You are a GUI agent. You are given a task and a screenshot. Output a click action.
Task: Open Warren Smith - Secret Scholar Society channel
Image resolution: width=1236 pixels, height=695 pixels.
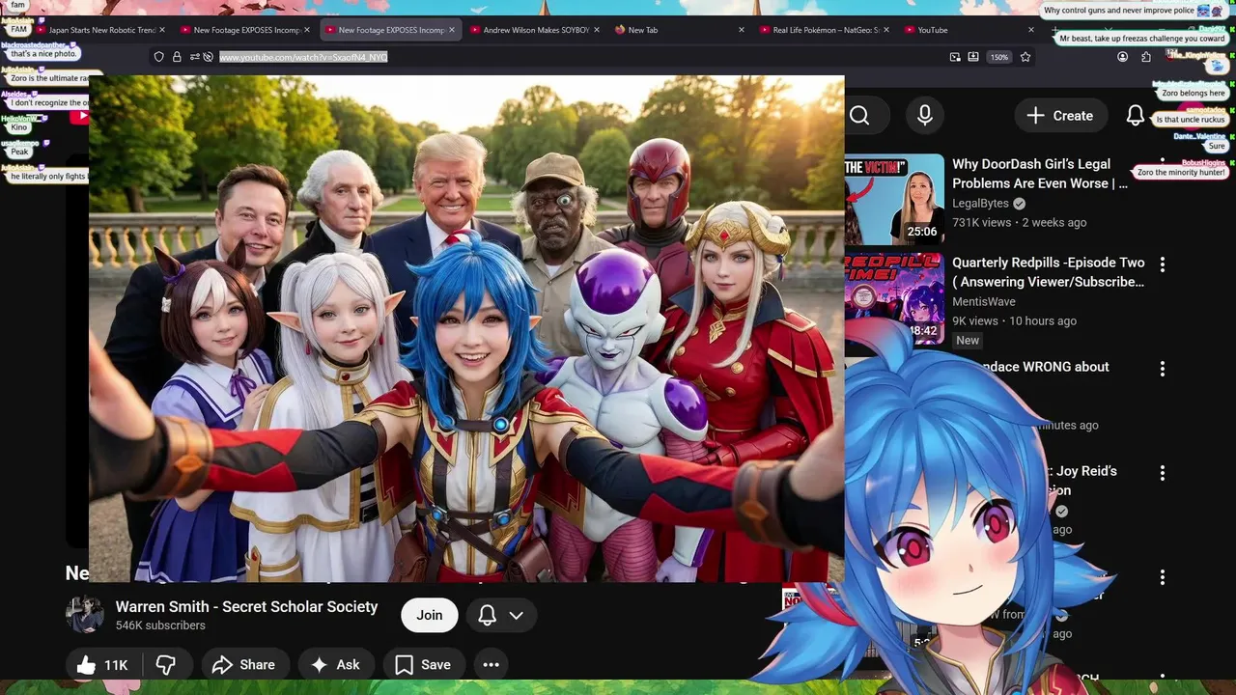click(246, 606)
